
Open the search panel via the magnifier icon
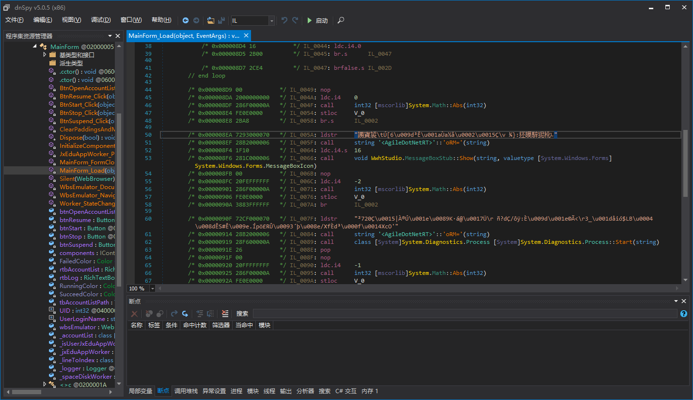coord(341,21)
